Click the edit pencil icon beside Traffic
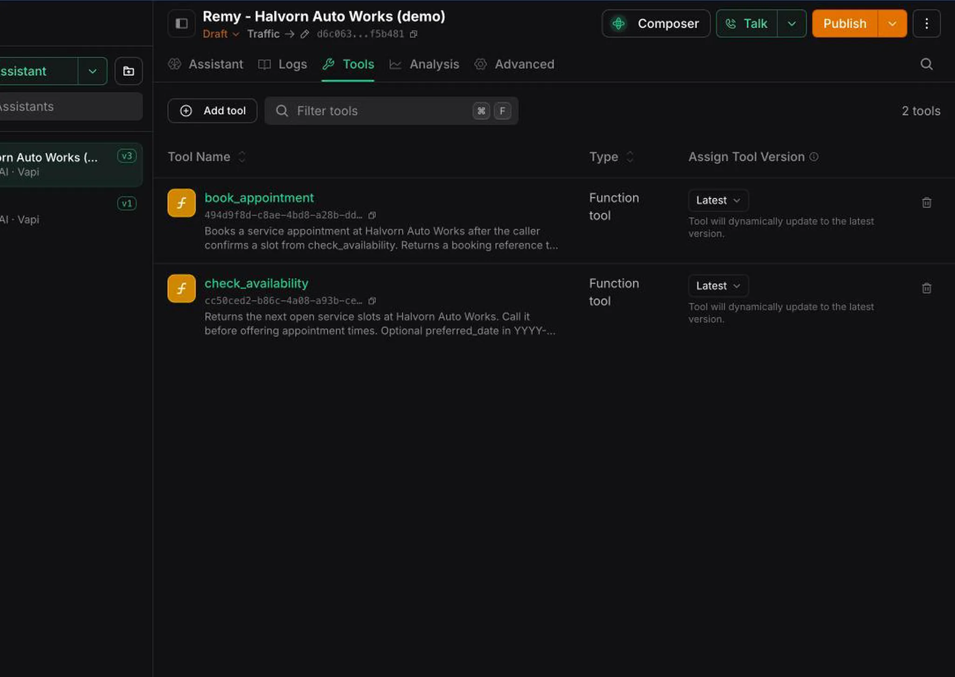 [x=304, y=34]
